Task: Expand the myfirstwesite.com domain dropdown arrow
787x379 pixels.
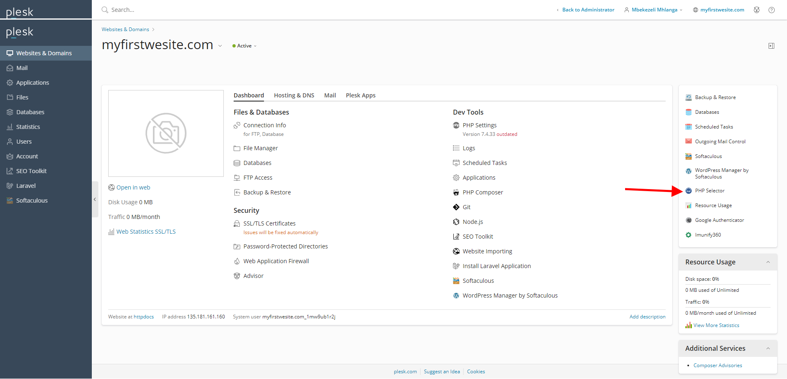Action: click(220, 46)
